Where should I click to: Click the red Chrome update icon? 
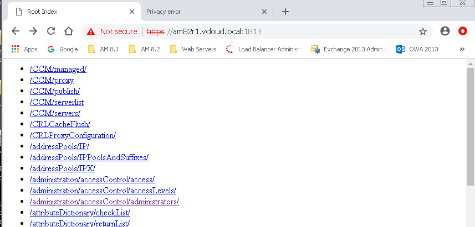pos(463,31)
